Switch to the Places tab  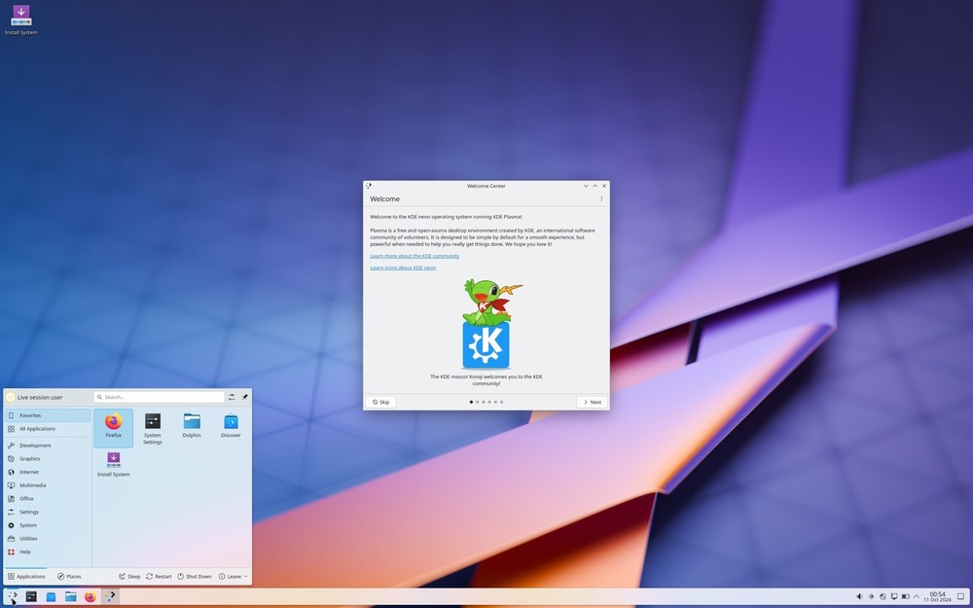tap(69, 576)
